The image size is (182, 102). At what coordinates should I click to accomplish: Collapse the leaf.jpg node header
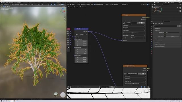(123, 15)
